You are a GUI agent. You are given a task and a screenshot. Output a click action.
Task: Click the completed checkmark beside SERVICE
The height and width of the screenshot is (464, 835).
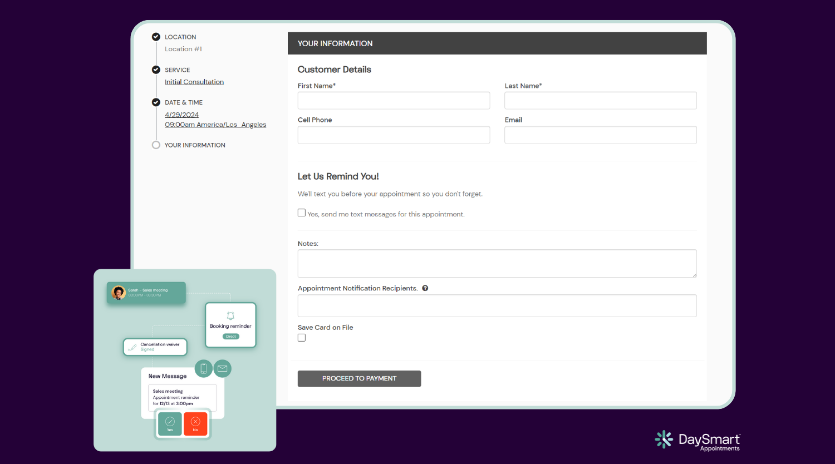coord(156,70)
